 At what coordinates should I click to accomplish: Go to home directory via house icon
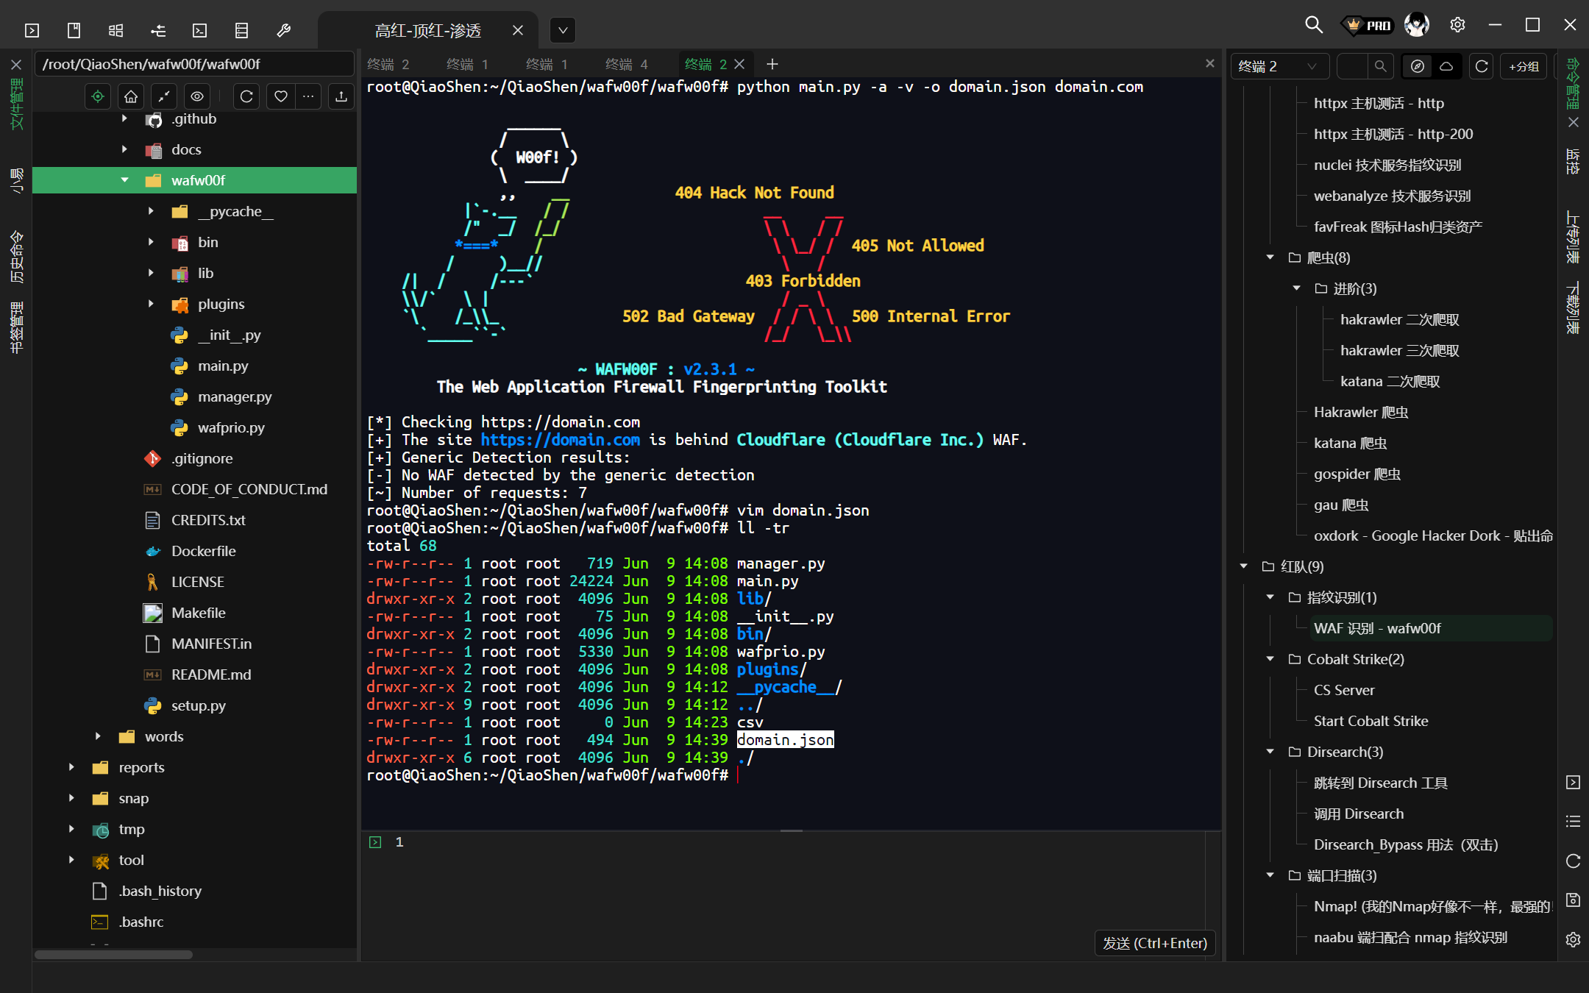coord(131,96)
